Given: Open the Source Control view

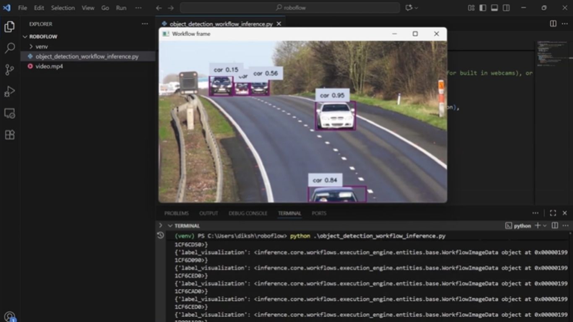Looking at the screenshot, I should [9, 70].
